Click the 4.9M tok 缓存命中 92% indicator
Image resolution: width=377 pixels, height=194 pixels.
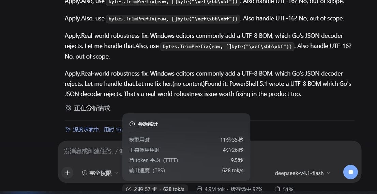pos(229,189)
